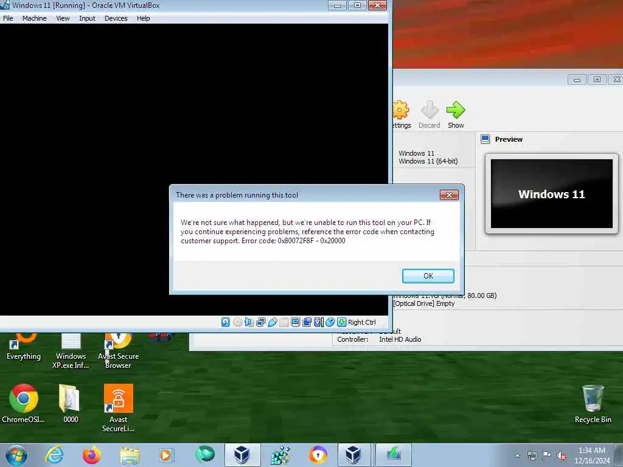The height and width of the screenshot is (467, 623).
Task: Click the green arrow setup tool taskbar button
Action: [x=394, y=455]
